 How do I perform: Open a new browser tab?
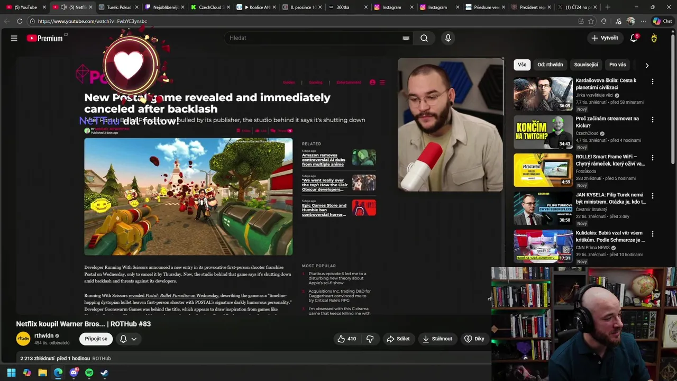coord(608,7)
